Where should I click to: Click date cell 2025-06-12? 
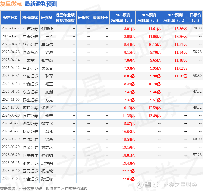pyautogui.click(x=11, y=28)
